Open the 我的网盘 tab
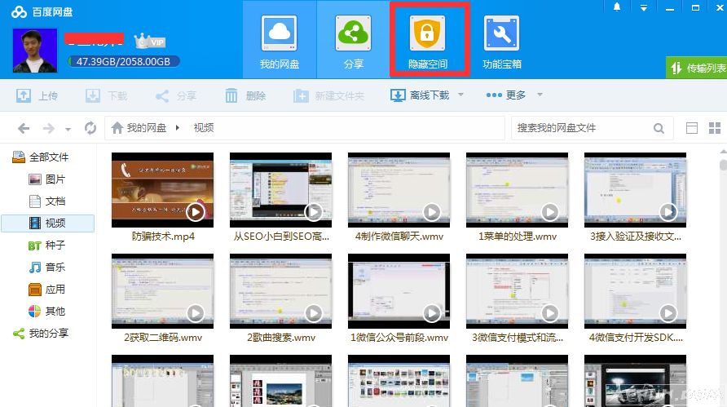Viewport: 727px width, 407px height. point(280,40)
